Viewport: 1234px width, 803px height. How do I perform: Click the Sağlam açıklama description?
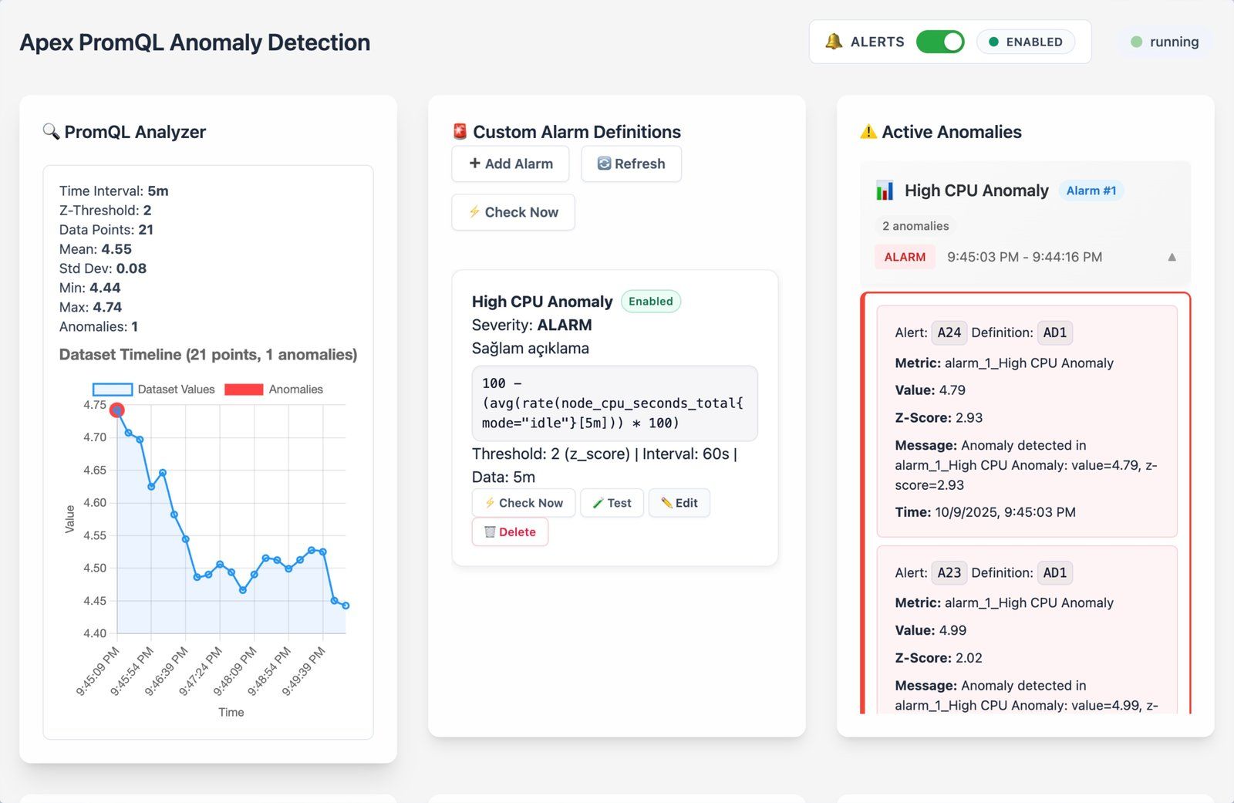531,349
